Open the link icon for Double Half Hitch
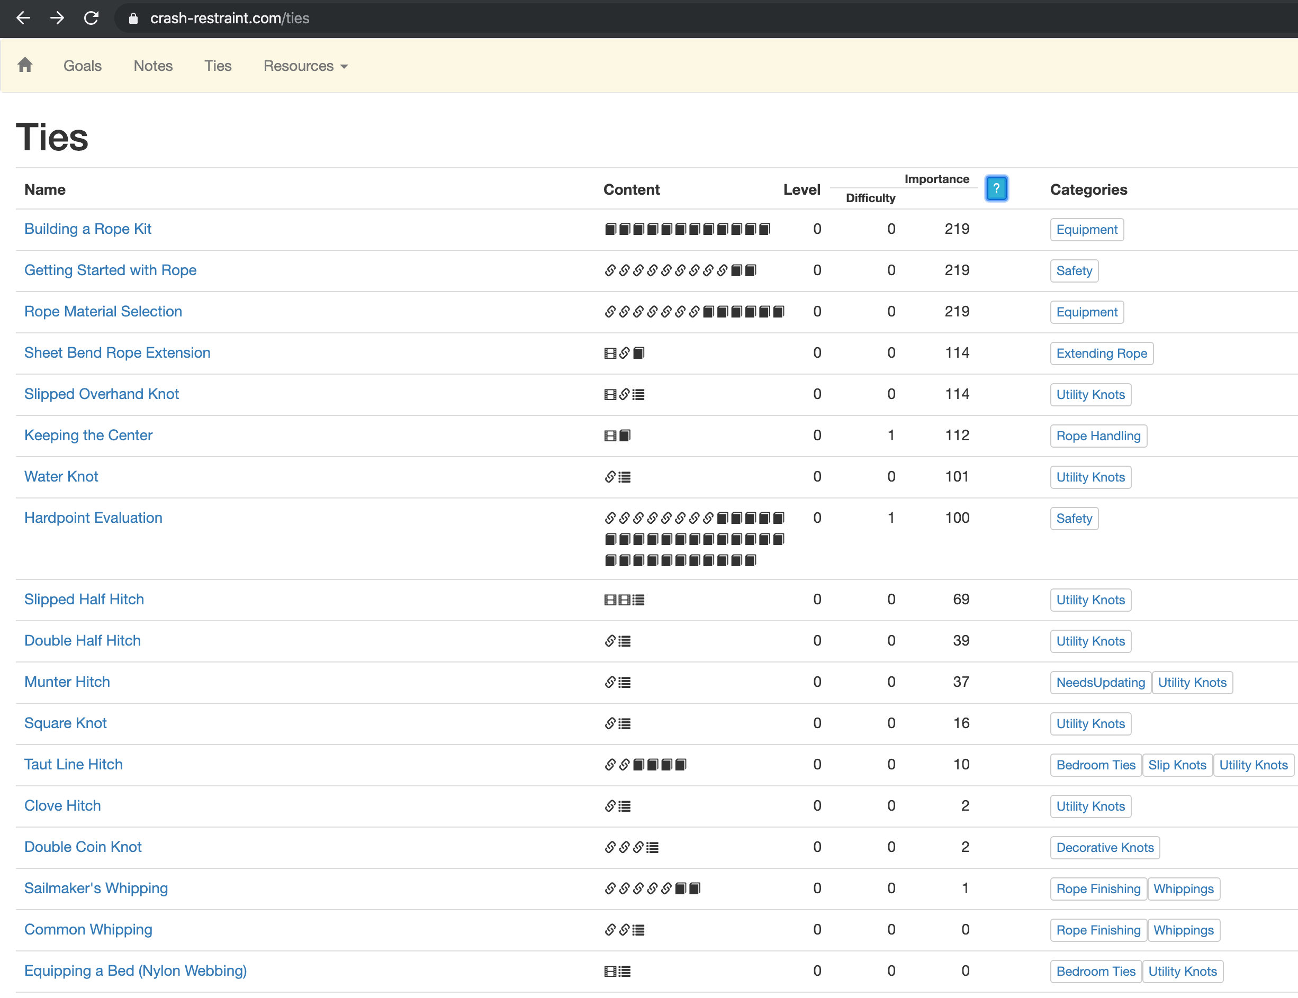 coord(610,641)
